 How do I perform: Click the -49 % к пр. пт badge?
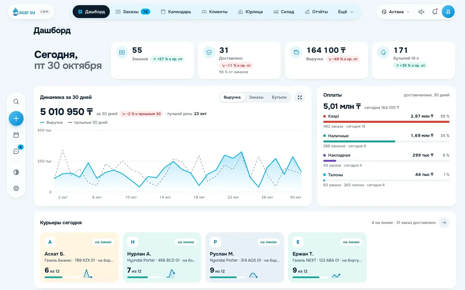(343, 59)
